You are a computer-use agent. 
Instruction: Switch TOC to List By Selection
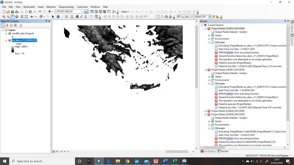pyautogui.click(x=15, y=26)
